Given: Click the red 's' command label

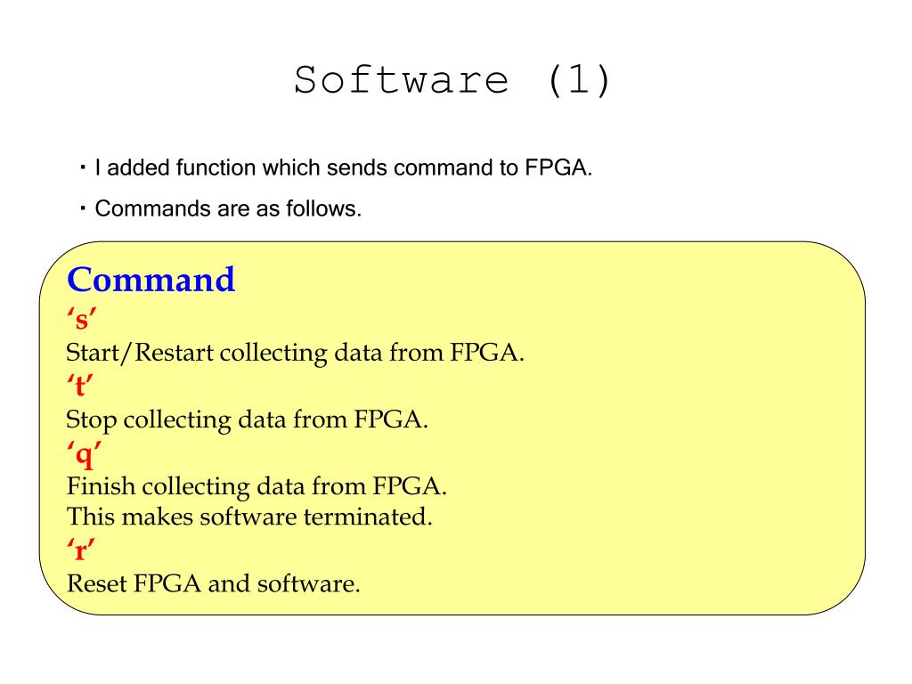Looking at the screenshot, I should tap(81, 319).
